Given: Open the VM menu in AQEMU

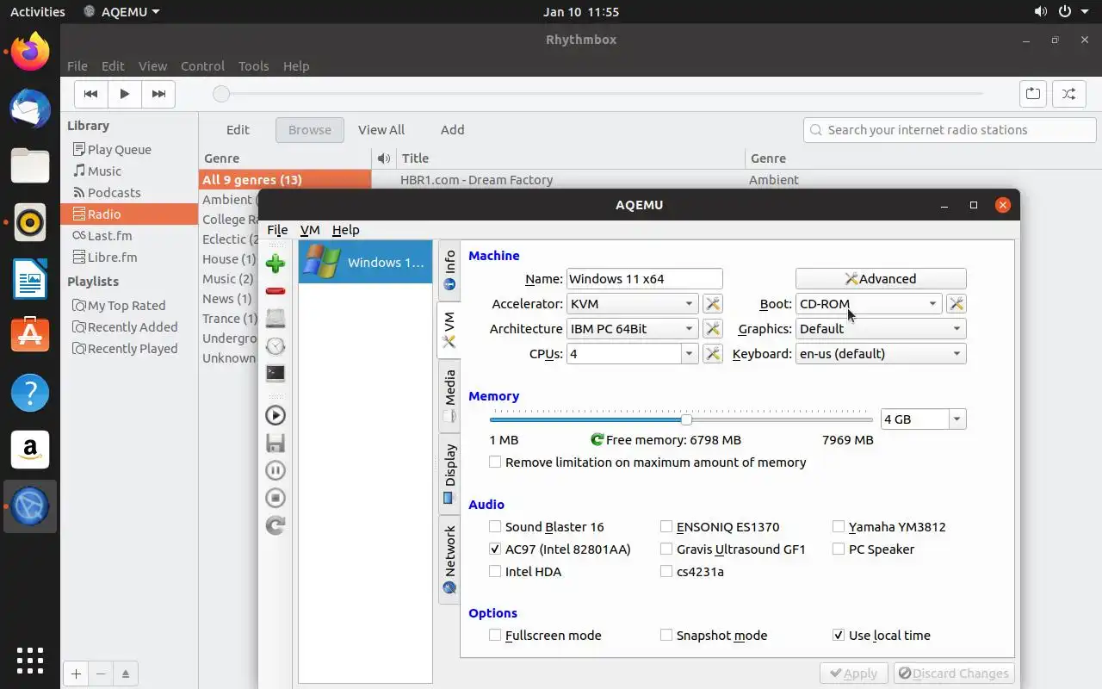Looking at the screenshot, I should tap(310, 230).
